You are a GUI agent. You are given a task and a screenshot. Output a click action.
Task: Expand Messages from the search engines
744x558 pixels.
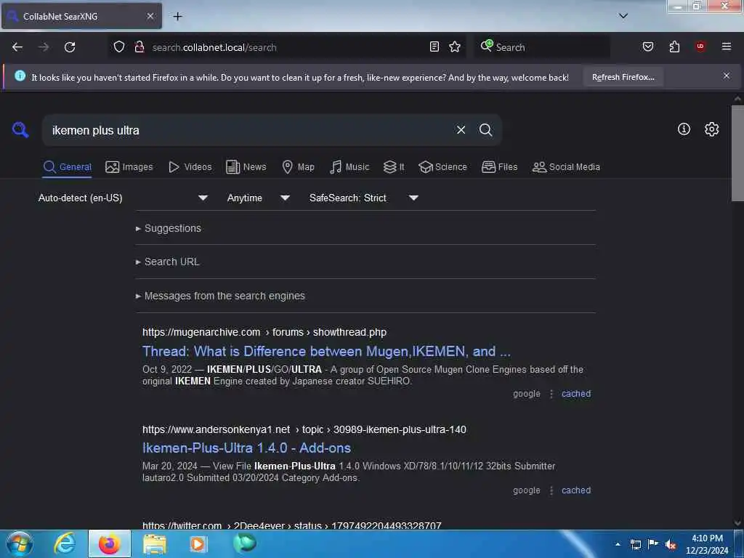(x=220, y=296)
